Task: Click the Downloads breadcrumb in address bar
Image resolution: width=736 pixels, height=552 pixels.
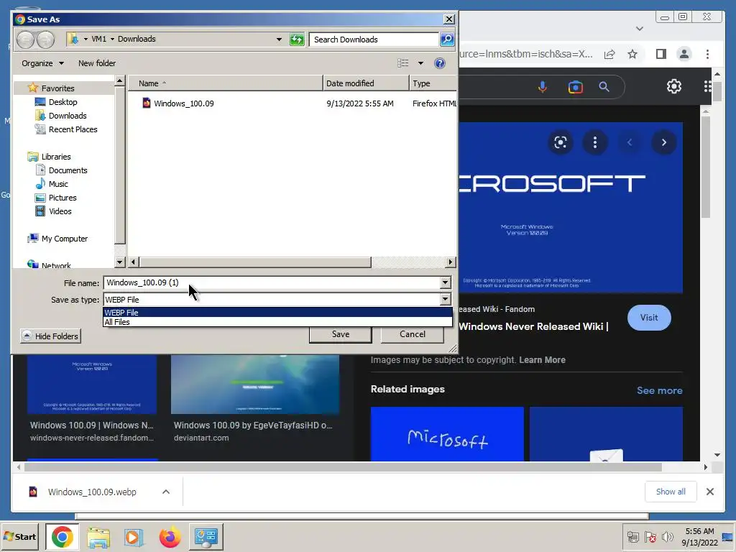Action: 137,39
